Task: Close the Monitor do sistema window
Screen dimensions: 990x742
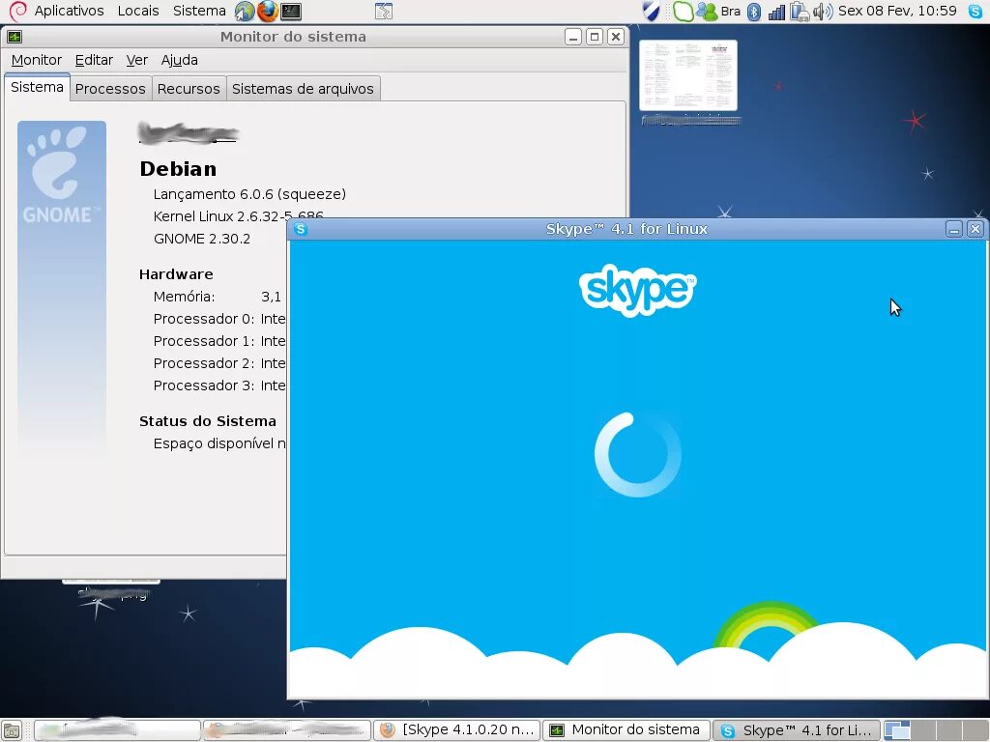Action: click(616, 37)
